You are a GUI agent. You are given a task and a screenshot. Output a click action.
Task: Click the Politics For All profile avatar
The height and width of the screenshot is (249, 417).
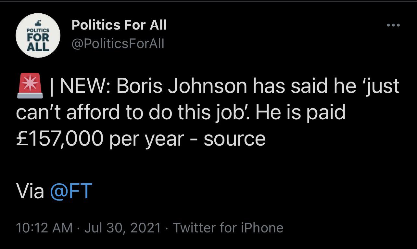38,36
